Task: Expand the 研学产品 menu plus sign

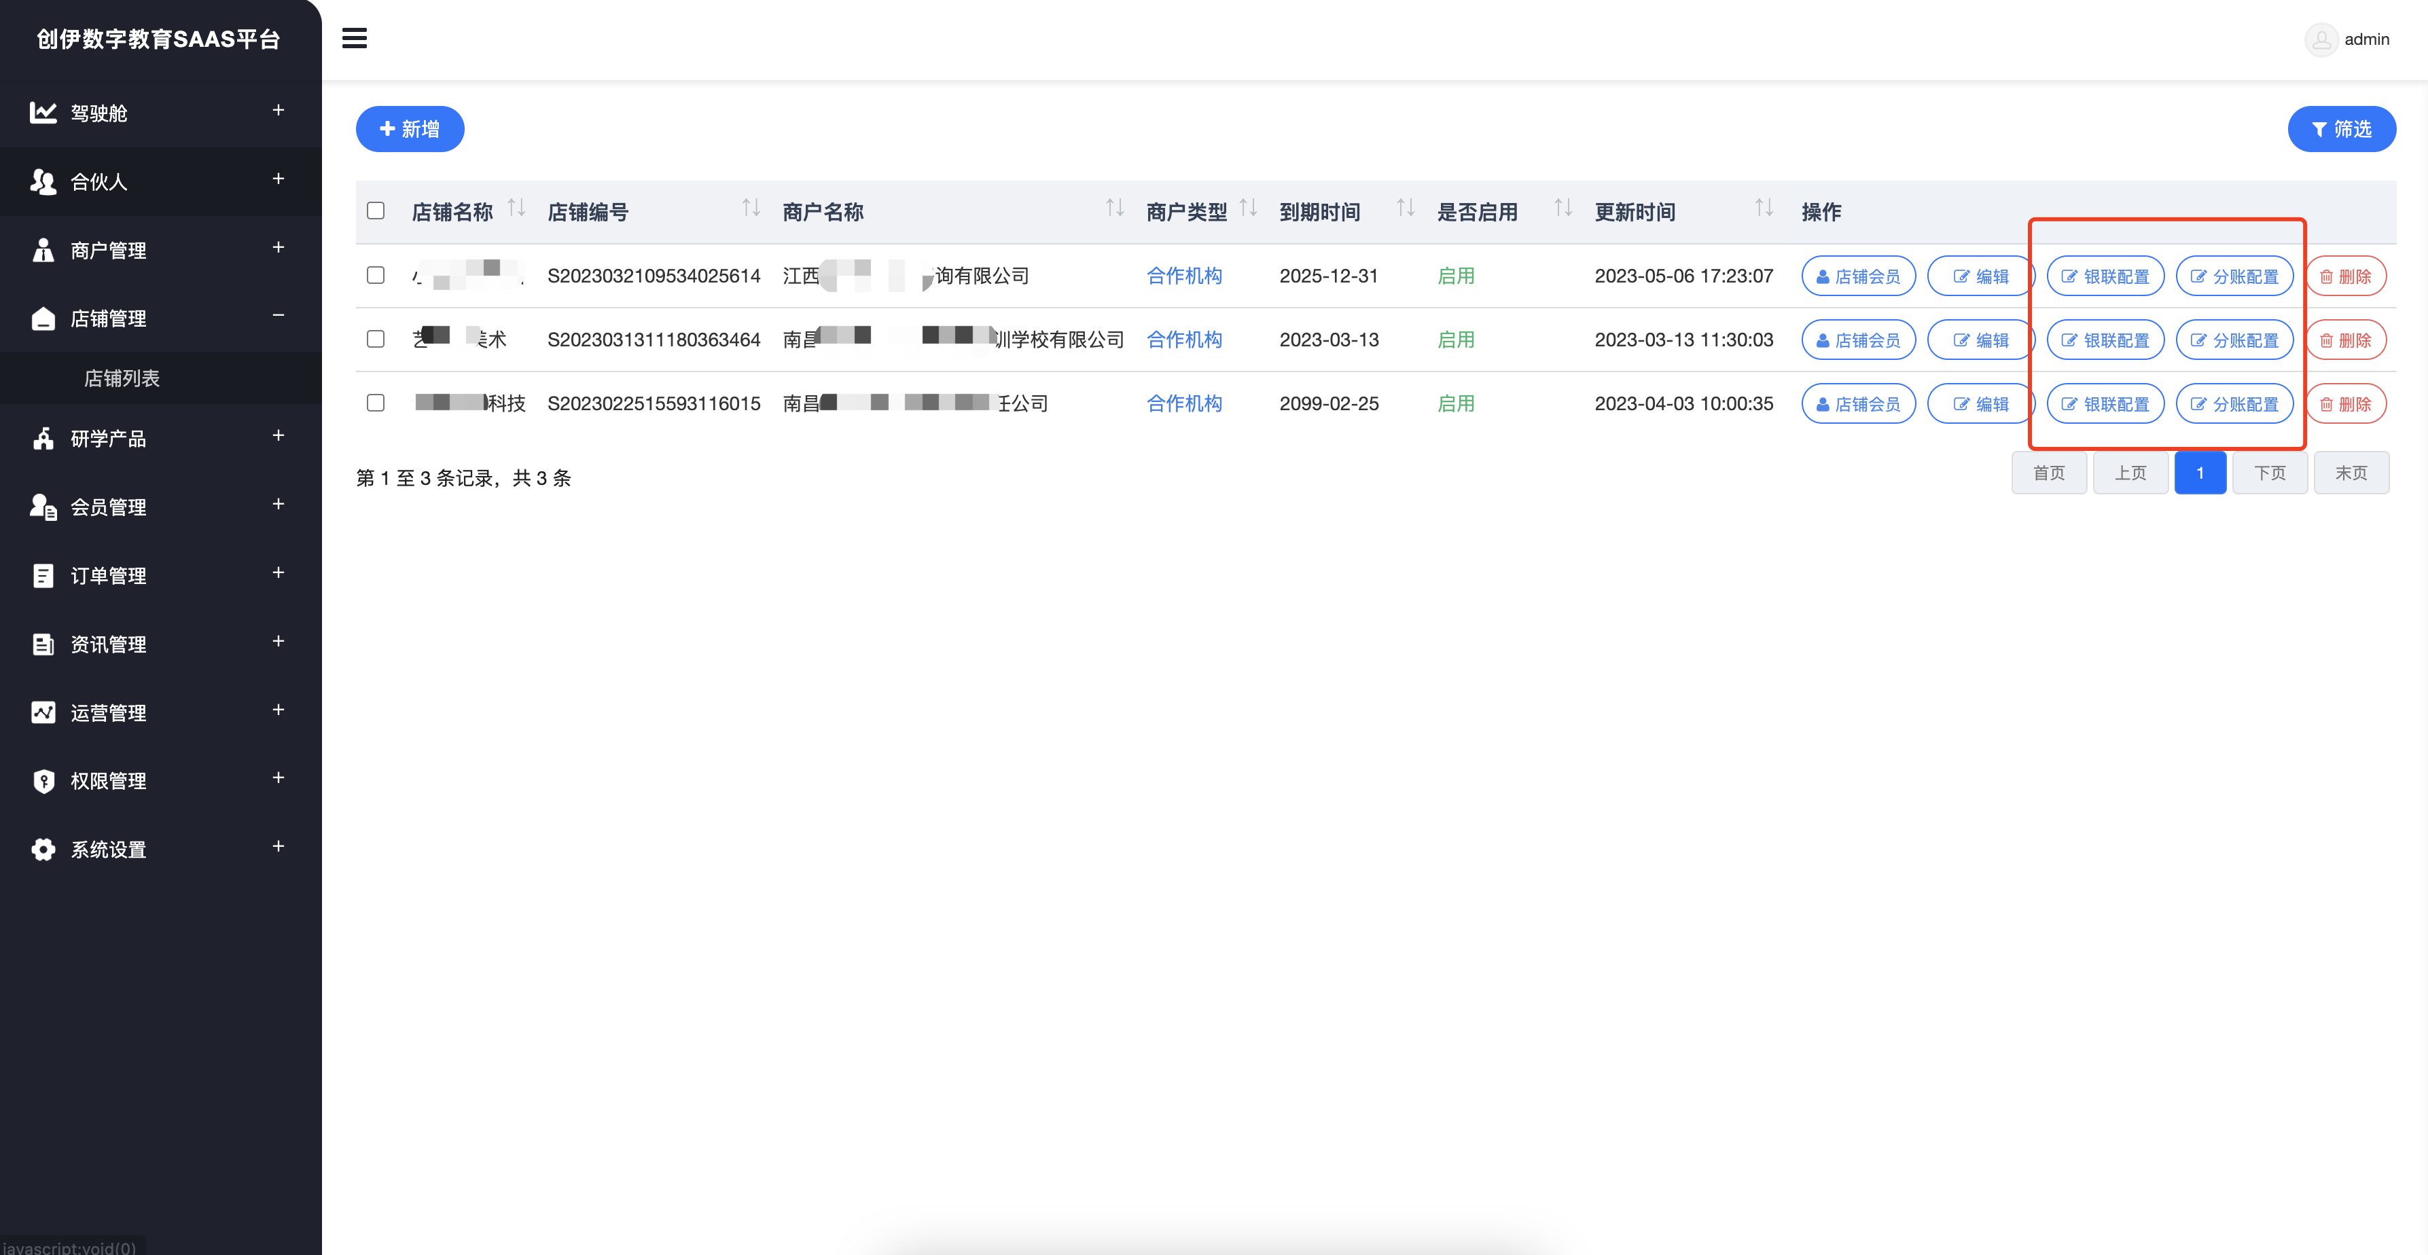Action: click(278, 435)
